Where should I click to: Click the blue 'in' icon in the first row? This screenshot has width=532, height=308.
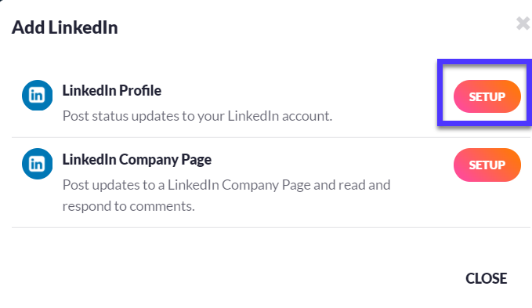point(38,96)
